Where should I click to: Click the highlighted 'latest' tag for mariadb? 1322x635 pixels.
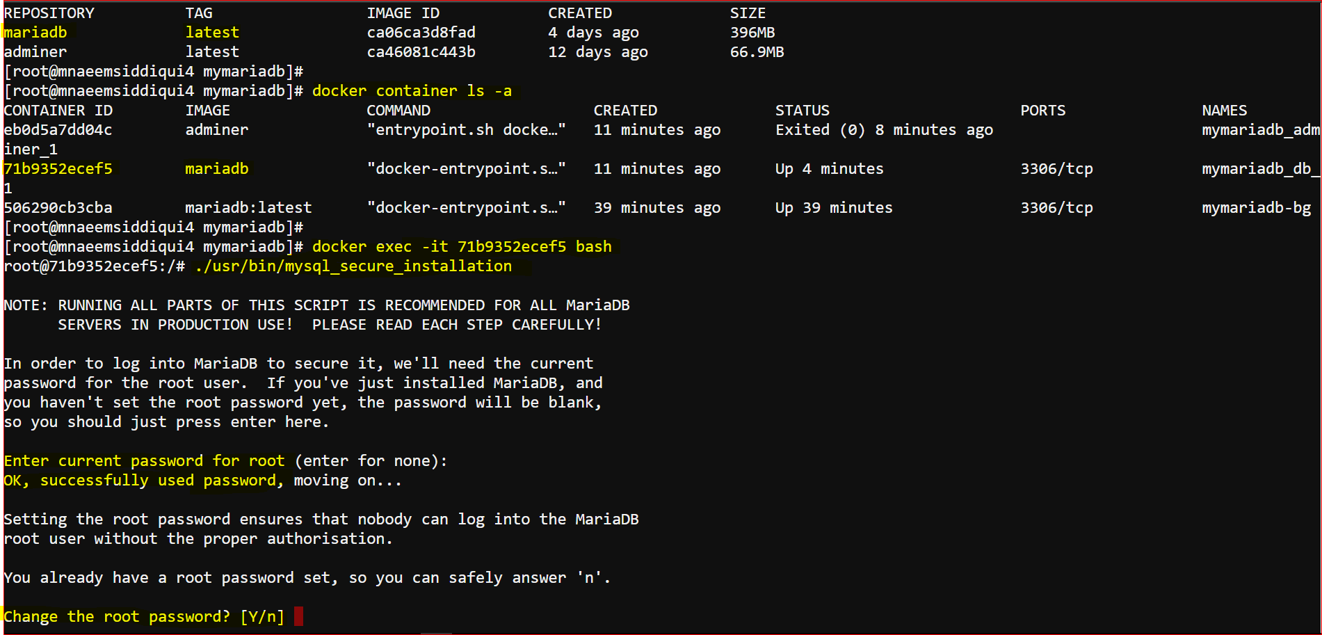pos(212,32)
